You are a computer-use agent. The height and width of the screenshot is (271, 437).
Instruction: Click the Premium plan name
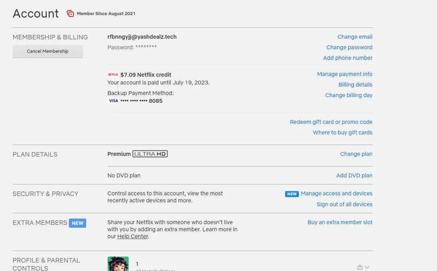click(119, 154)
